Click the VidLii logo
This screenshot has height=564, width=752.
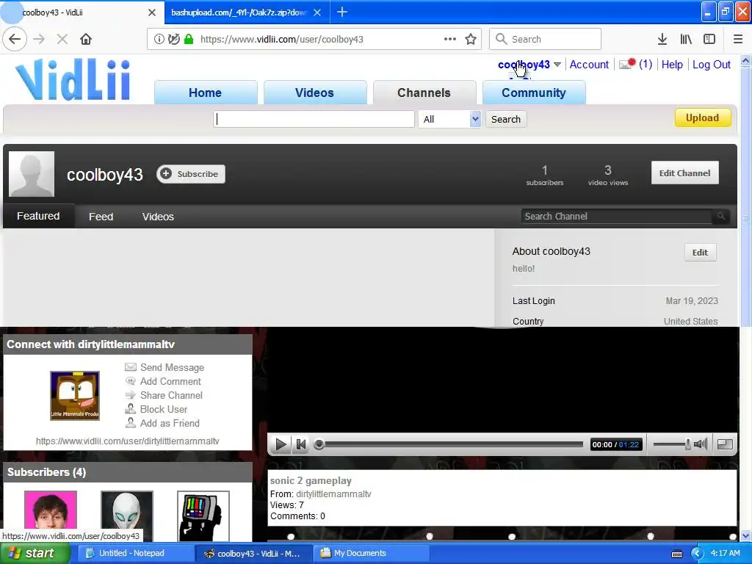73,79
